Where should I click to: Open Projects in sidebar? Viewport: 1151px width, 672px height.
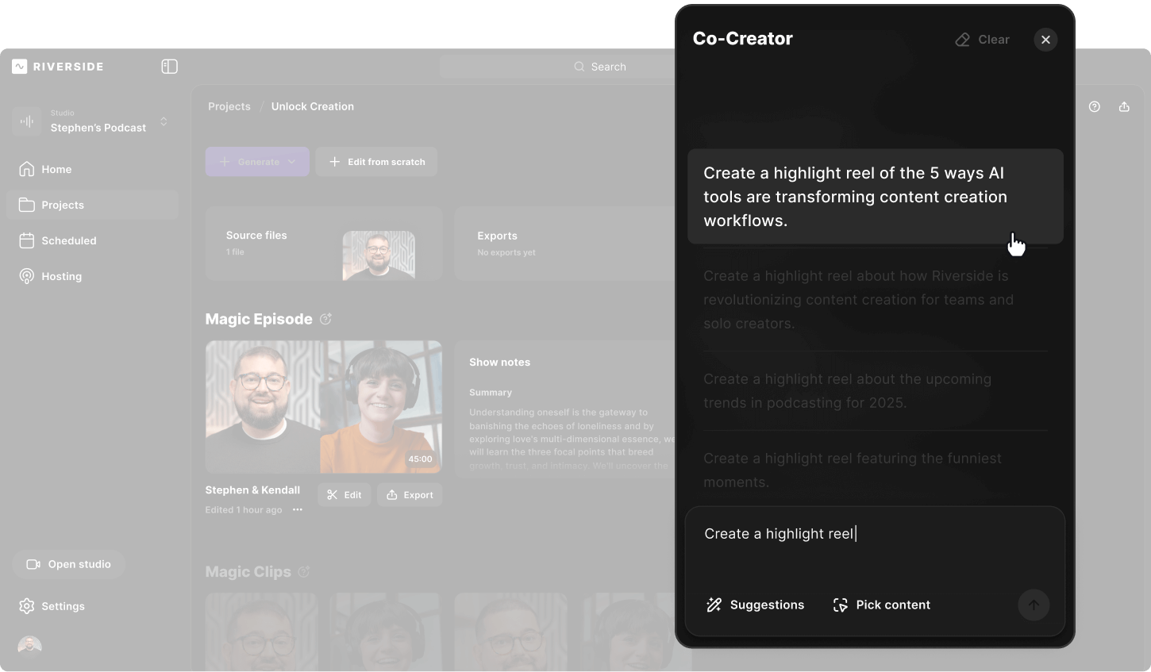tap(92, 205)
